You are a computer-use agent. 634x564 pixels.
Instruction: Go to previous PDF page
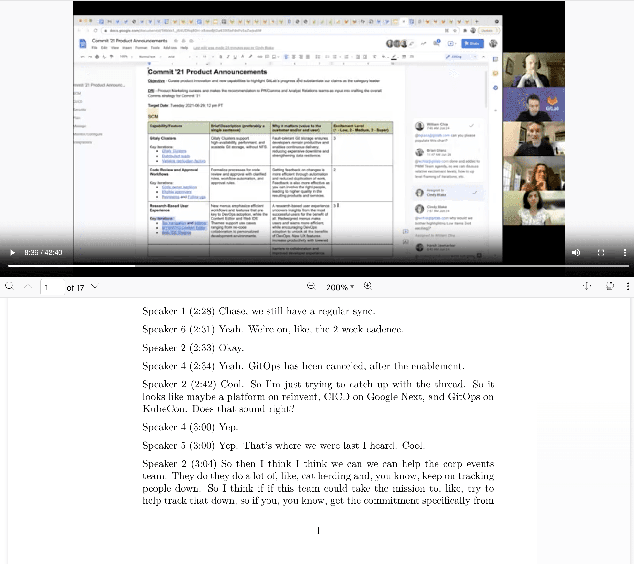tap(28, 286)
